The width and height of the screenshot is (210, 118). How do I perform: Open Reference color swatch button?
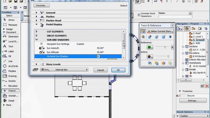(150, 47)
